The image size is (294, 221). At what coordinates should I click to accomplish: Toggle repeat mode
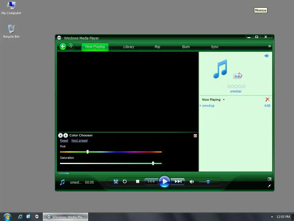pos(125,182)
